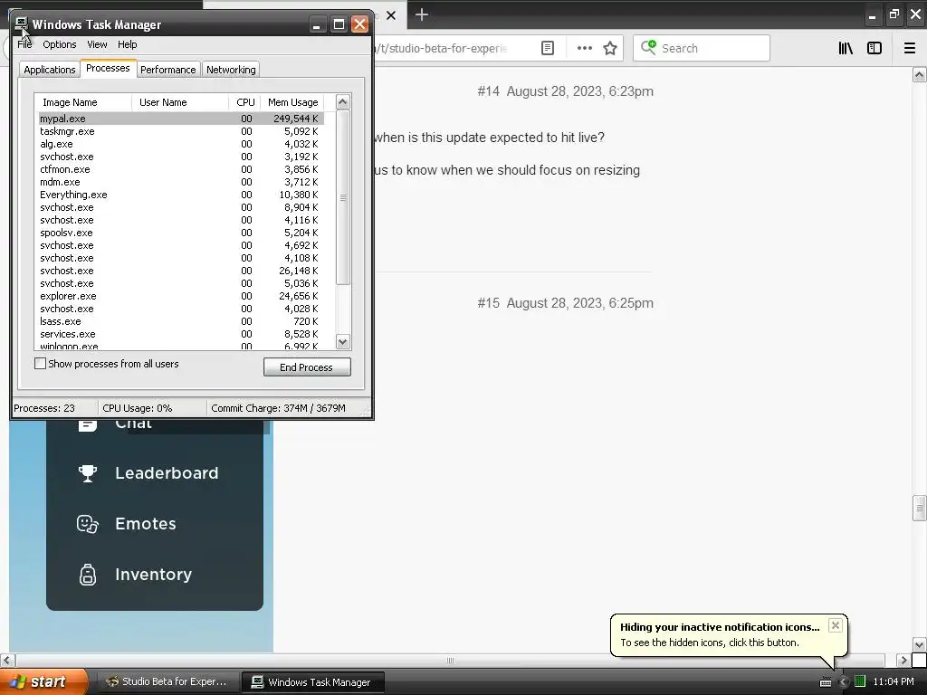Dismiss the notification balloon with its X
Viewport: 927px width, 695px height.
(x=835, y=625)
